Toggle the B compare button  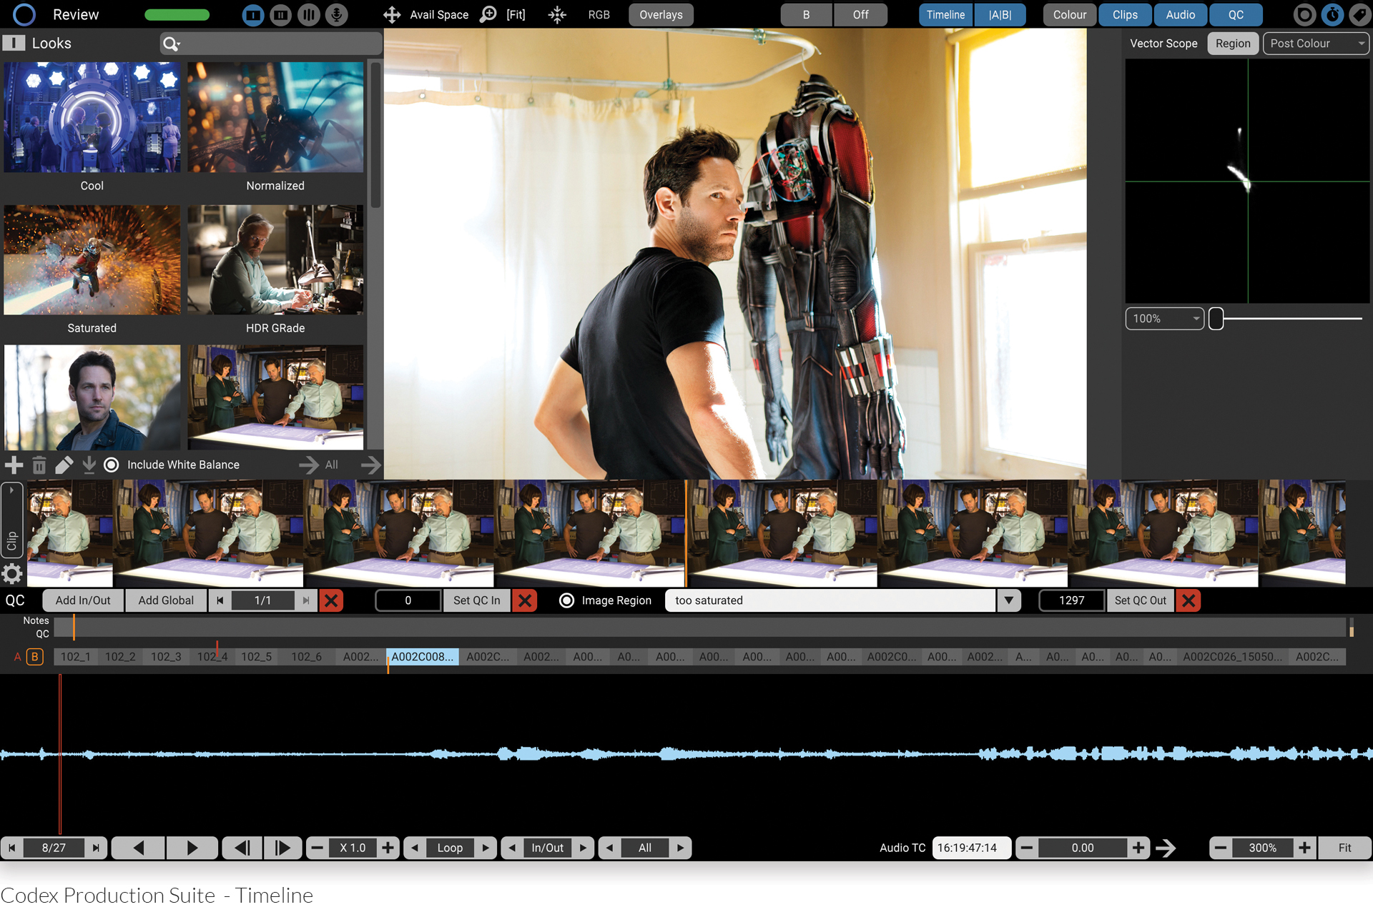click(x=806, y=15)
